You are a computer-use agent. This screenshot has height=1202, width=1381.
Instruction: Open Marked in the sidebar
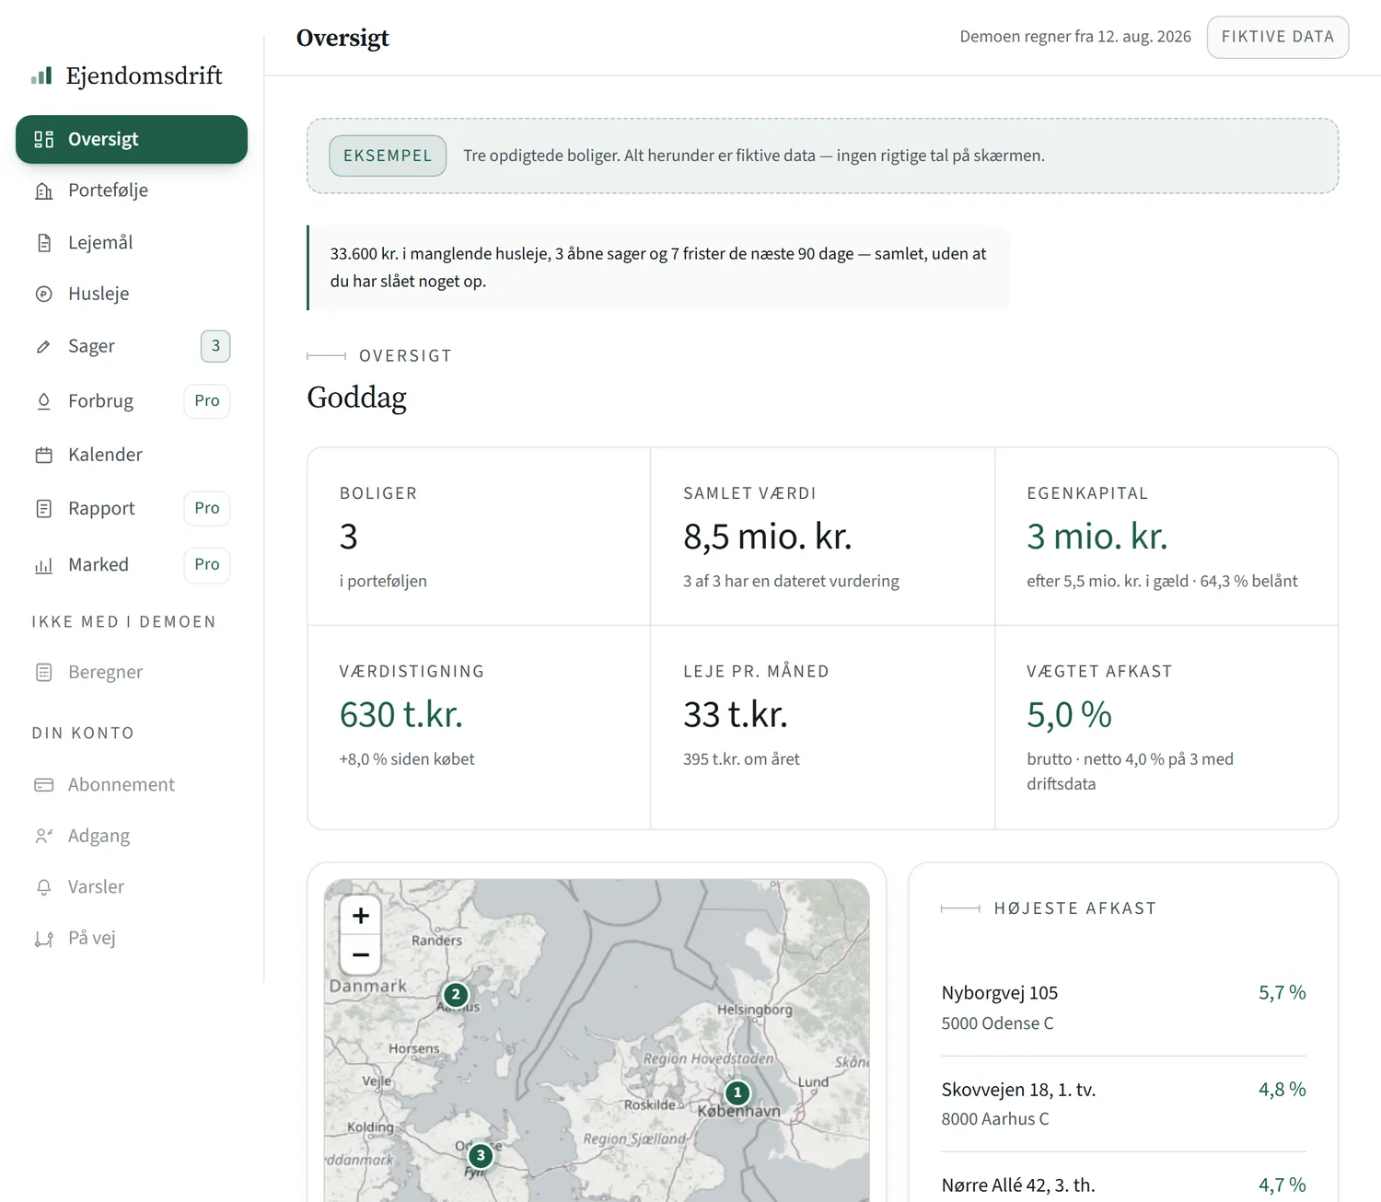point(132,565)
